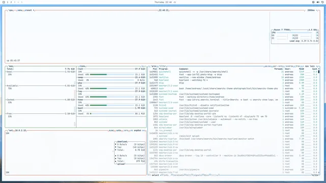Click signals button in process footer
Image resolution: width=326 pixels, height=183 pixels.
coord(197,175)
